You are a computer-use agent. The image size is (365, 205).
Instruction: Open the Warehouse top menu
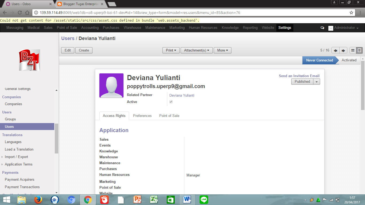(x=132, y=28)
